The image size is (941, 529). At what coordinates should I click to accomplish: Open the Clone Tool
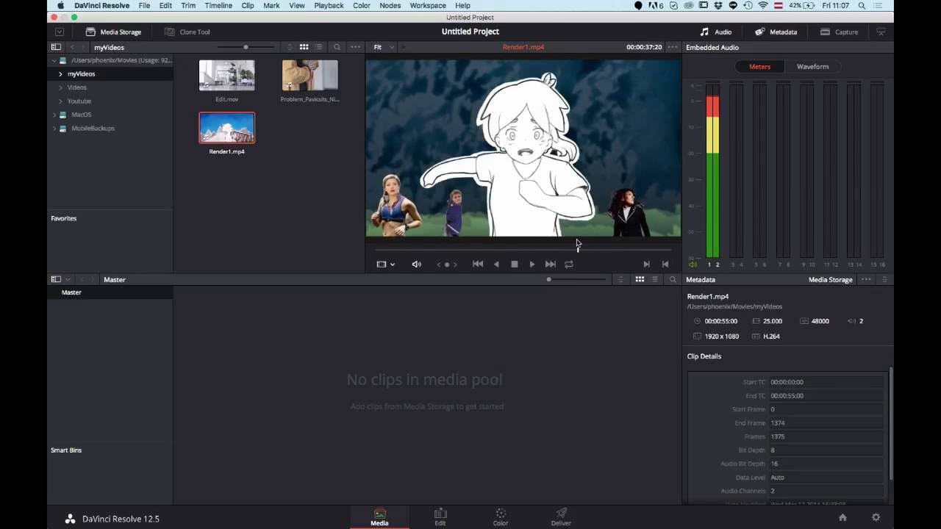[x=187, y=32]
